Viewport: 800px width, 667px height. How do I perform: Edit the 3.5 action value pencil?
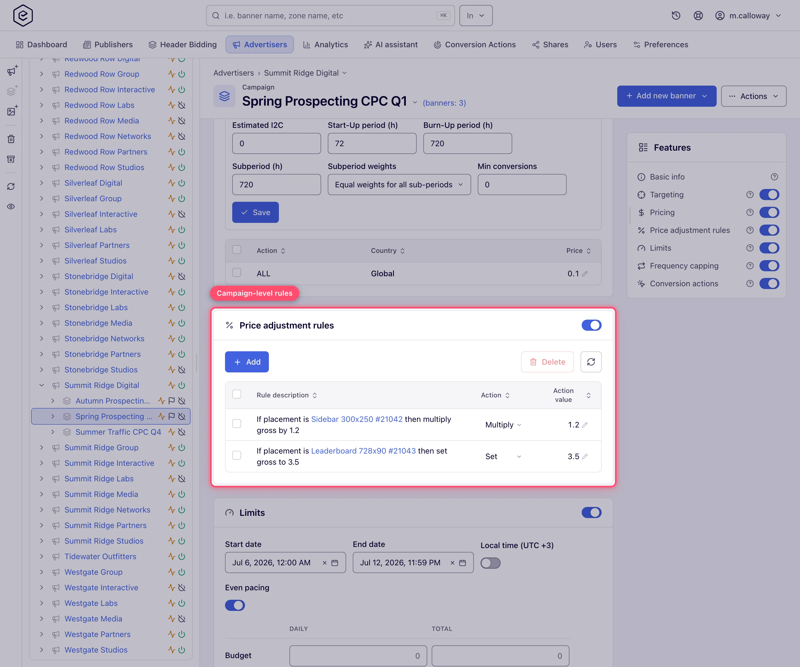point(585,456)
